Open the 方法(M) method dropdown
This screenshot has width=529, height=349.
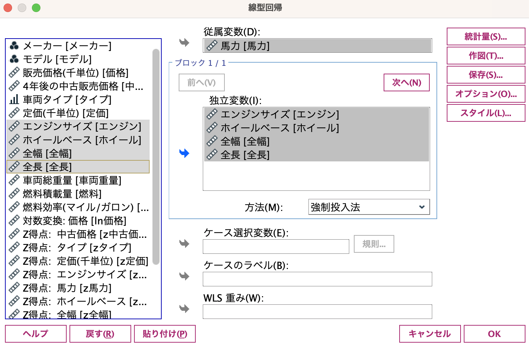(369, 207)
